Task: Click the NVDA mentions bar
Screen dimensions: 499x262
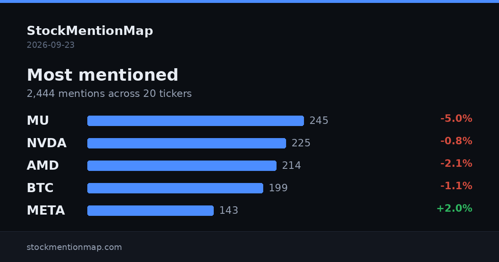Action: (x=187, y=143)
